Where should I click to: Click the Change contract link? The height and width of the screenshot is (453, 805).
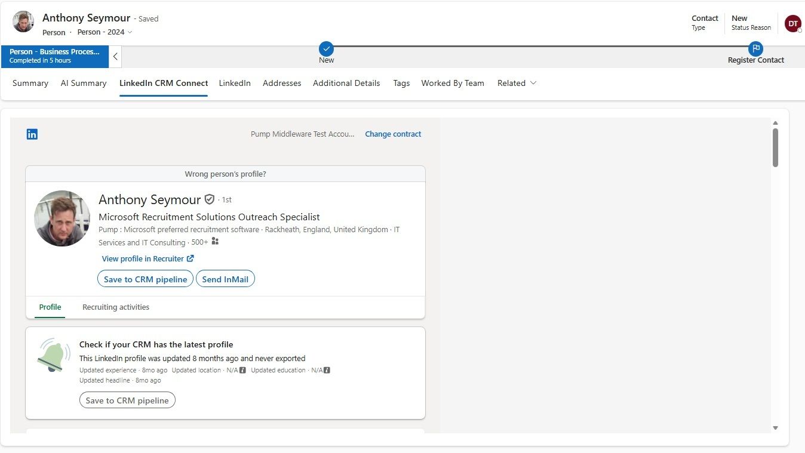[393, 134]
